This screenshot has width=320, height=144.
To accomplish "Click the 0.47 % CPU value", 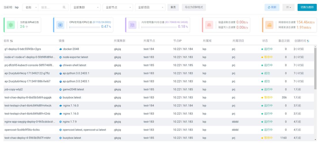I will [x=106, y=26].
